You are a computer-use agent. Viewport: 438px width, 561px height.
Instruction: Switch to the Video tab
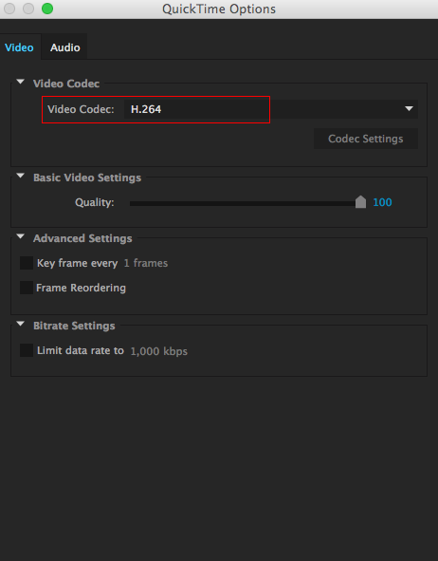19,47
